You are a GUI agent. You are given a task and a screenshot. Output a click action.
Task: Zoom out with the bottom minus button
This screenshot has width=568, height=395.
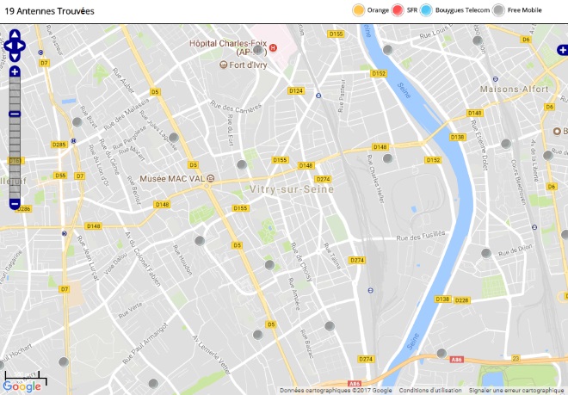click(x=15, y=204)
